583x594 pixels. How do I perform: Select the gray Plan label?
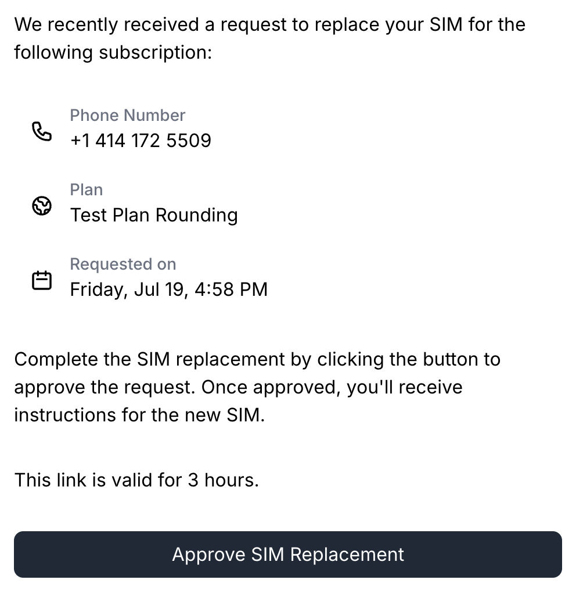(x=87, y=190)
